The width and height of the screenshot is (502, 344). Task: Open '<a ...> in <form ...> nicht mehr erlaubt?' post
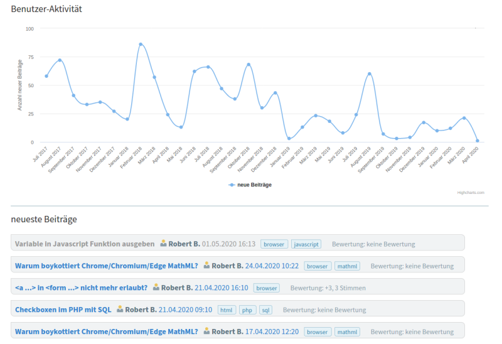click(81, 288)
